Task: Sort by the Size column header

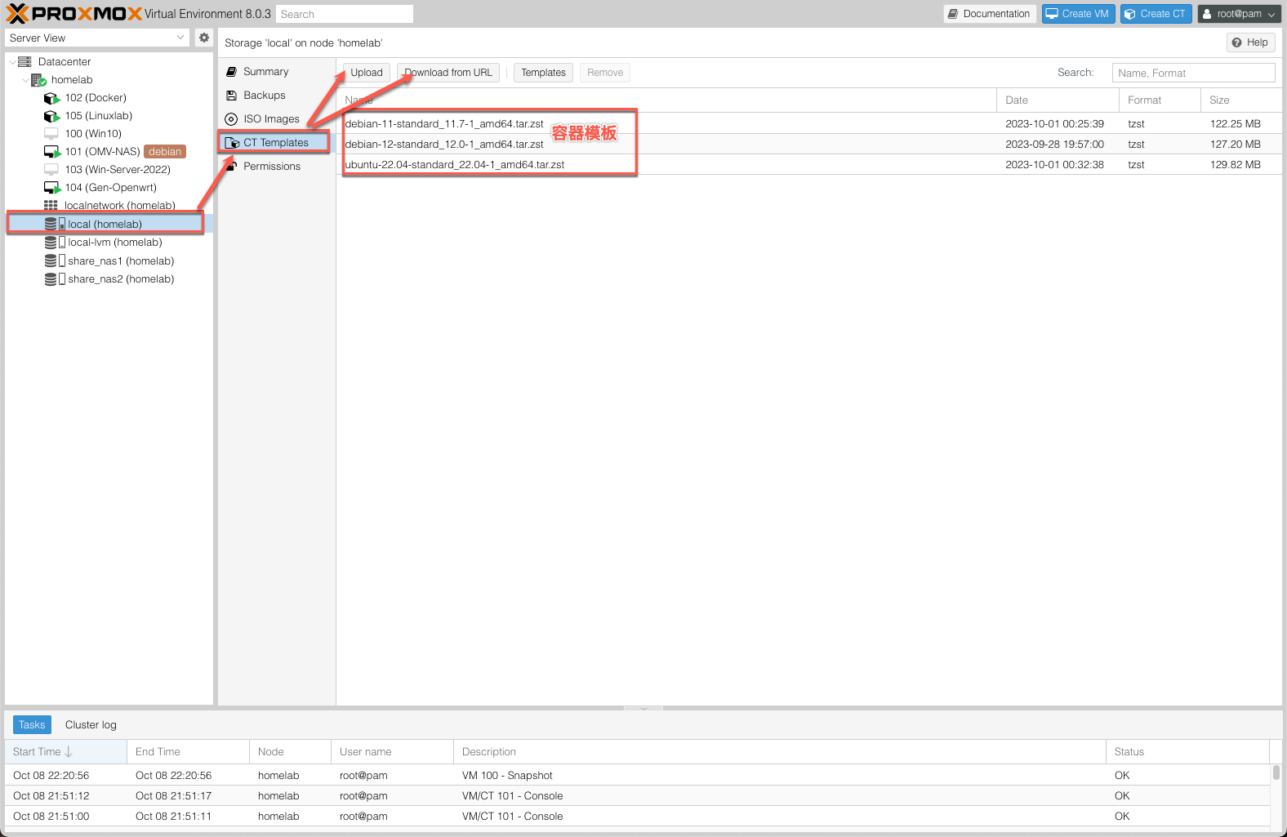Action: point(1240,100)
